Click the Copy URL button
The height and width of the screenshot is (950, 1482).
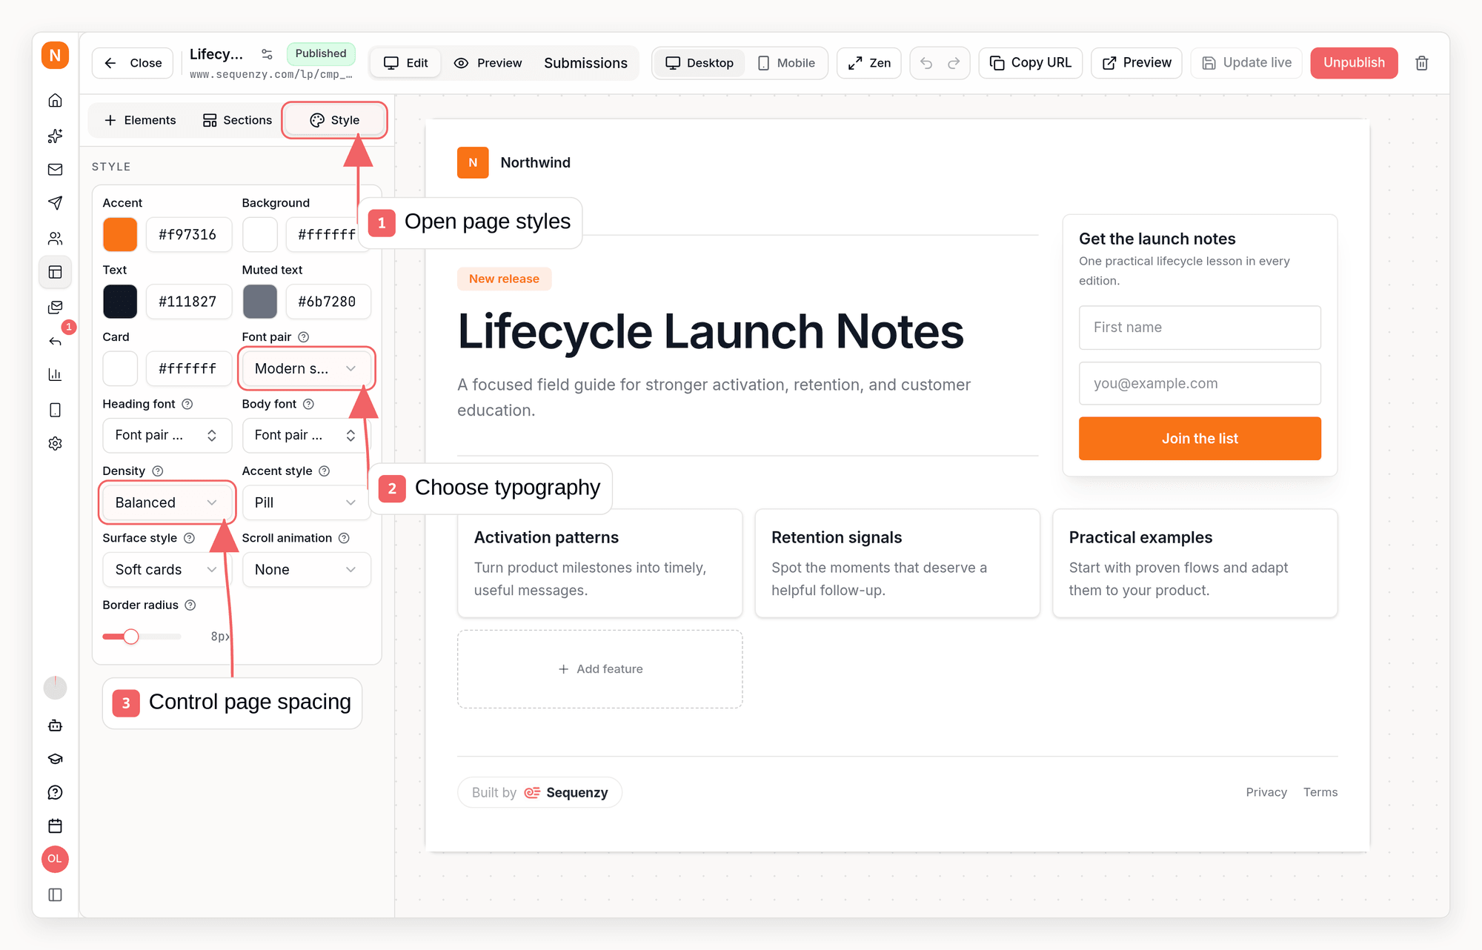click(1031, 63)
